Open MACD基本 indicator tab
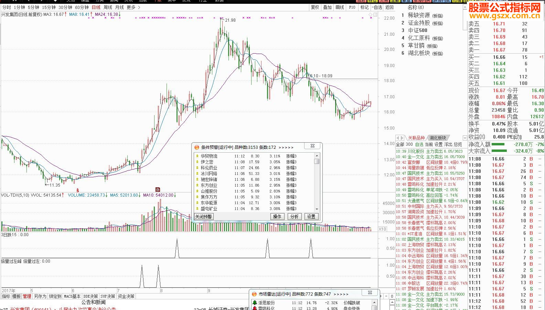This screenshot has height=310, width=545. tap(73, 296)
